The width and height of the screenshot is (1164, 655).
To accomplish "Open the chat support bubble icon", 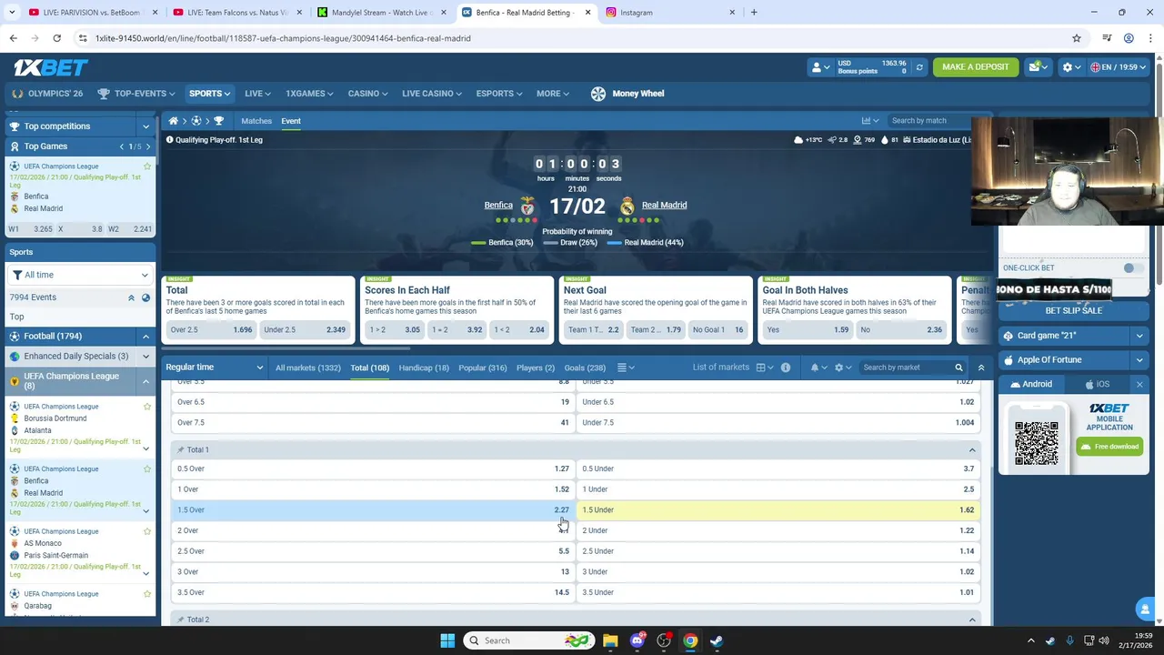I will tap(1145, 609).
